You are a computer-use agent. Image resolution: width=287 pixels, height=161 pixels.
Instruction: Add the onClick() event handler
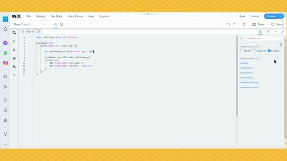pos(245,63)
